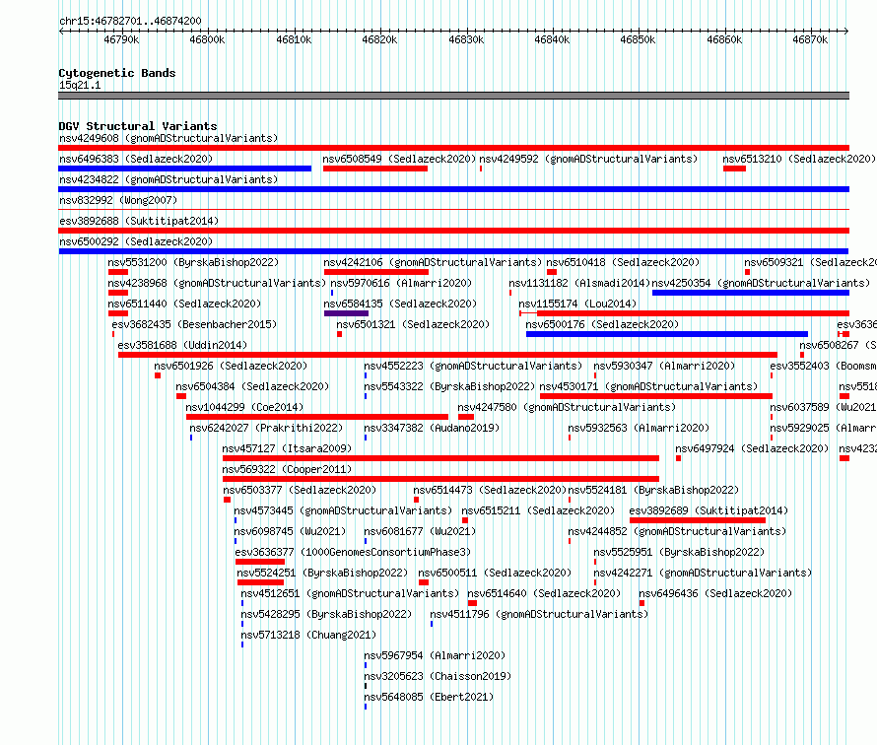This screenshot has width=877, height=745.
Task: Open nsv3205623 Chaisson2019 variant
Action: [x=438, y=676]
